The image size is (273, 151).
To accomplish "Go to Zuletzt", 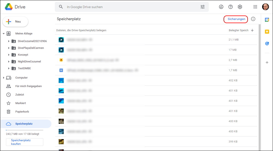I will [x=20, y=95].
